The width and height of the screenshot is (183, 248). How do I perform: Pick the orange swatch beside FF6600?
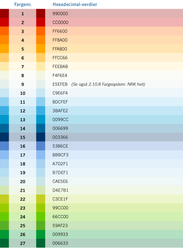pos(40,31)
